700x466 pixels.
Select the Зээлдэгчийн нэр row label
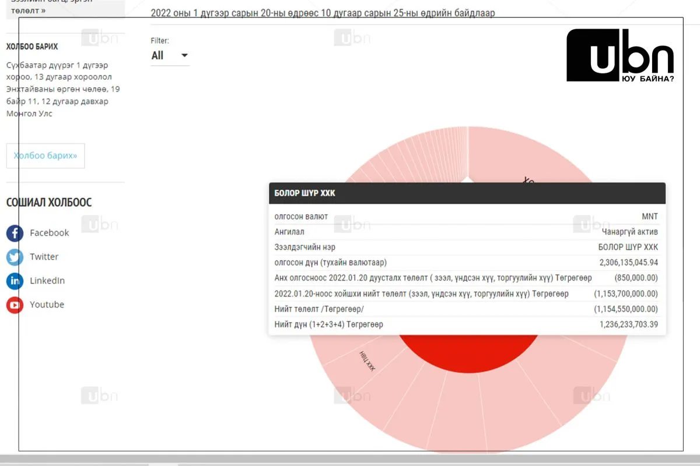tap(305, 247)
